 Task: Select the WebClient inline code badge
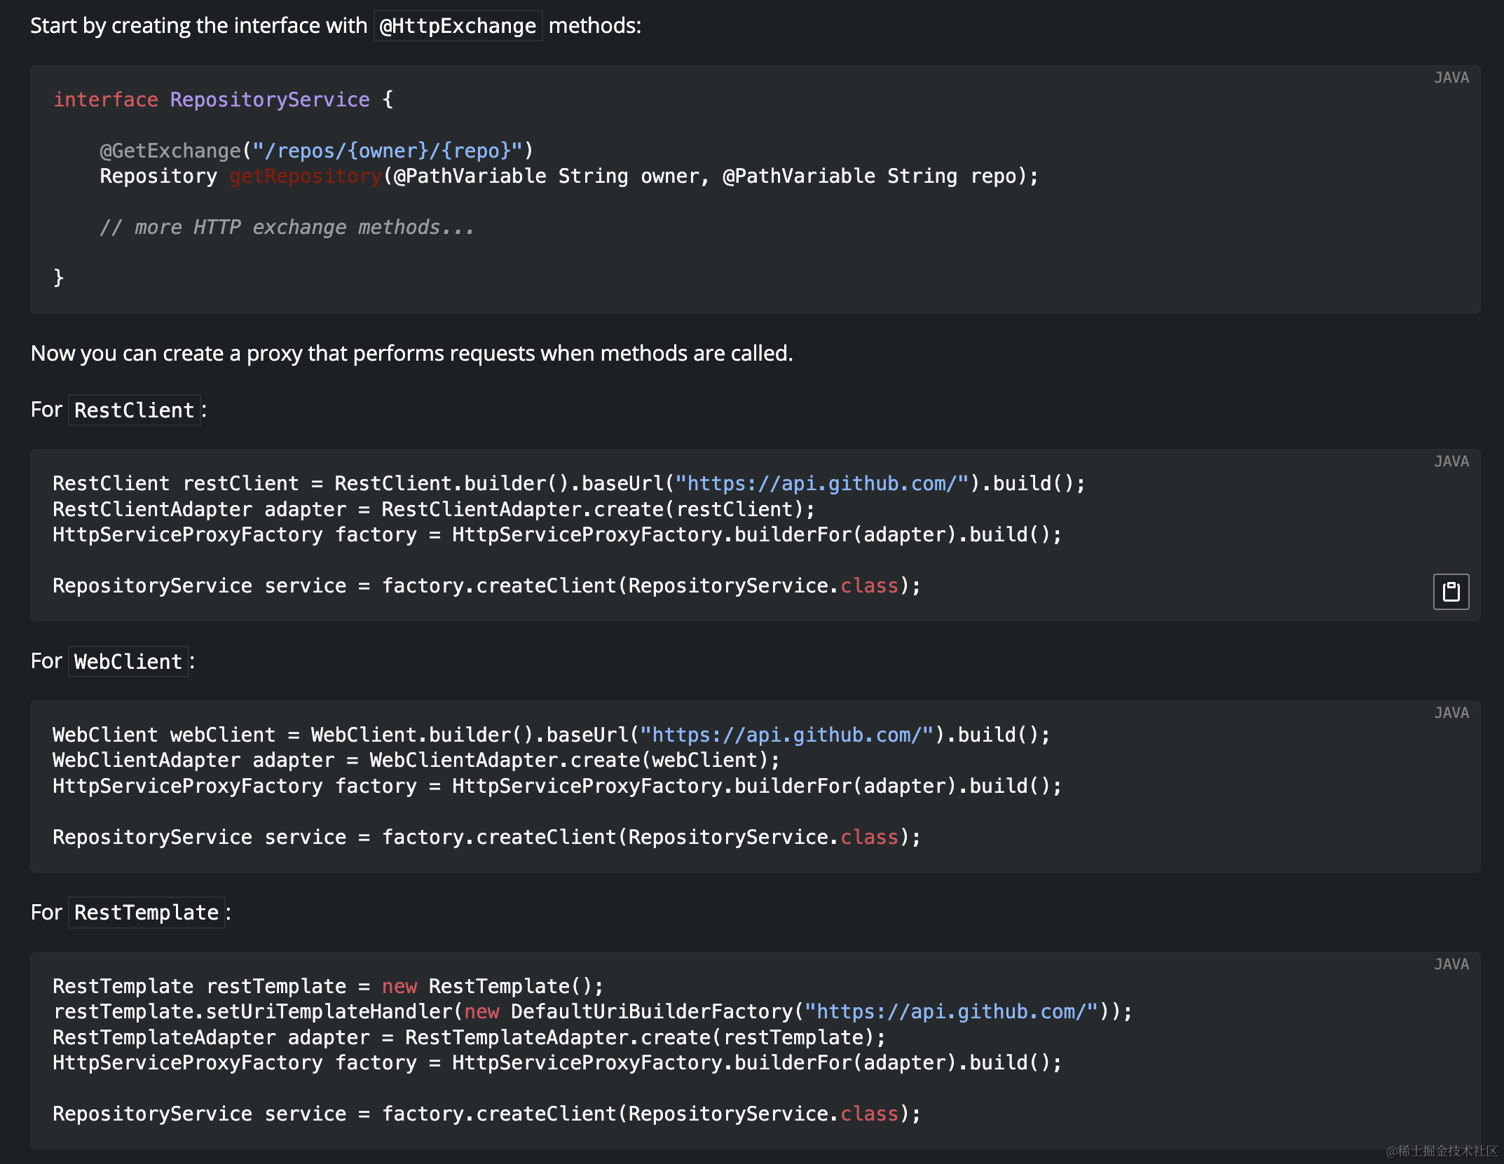128,661
